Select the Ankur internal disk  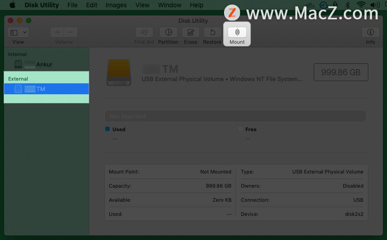click(x=46, y=65)
